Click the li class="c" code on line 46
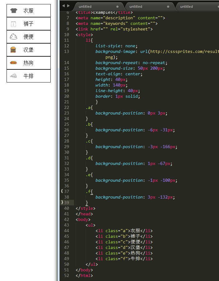The image size is (219, 281). tap(124, 242)
